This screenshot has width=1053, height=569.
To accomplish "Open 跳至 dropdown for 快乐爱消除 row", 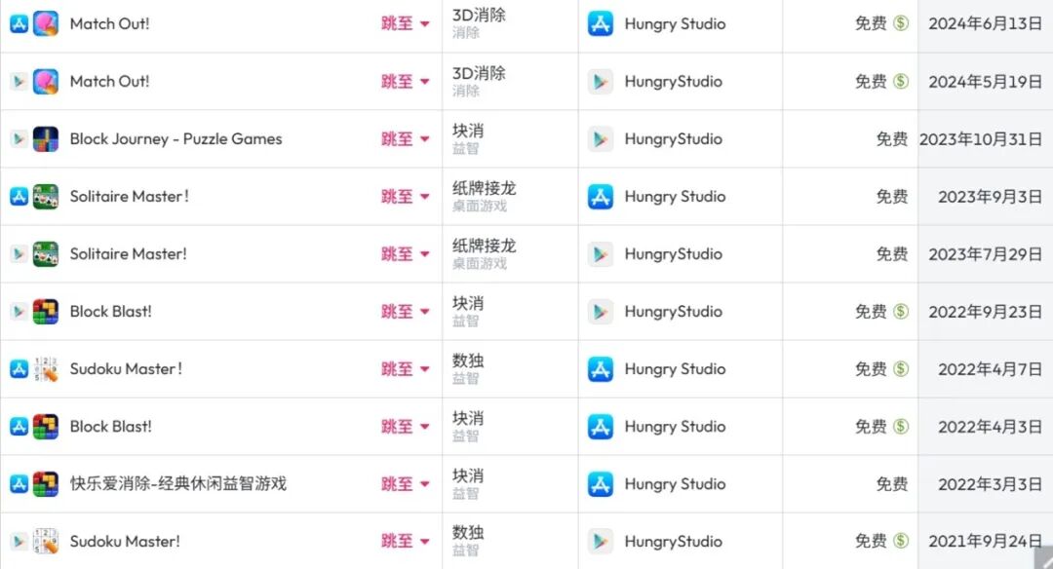I will click(x=405, y=484).
